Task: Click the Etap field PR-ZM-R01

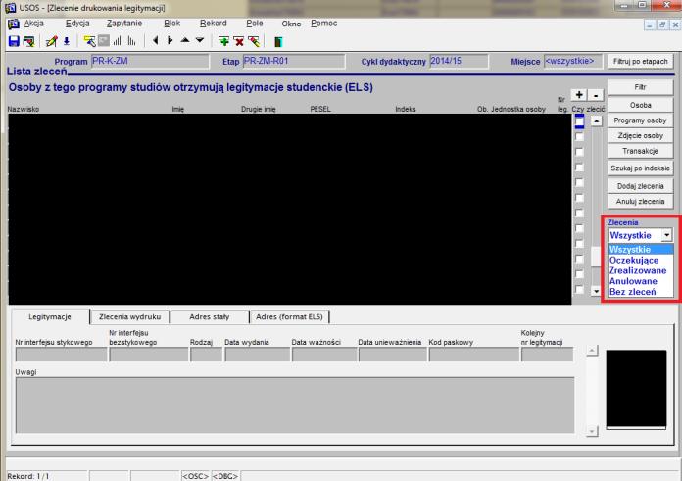Action: [294, 62]
